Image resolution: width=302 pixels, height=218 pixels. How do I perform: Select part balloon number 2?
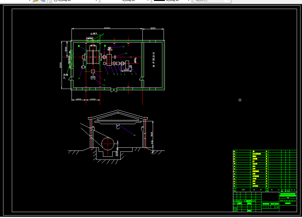click(132, 74)
